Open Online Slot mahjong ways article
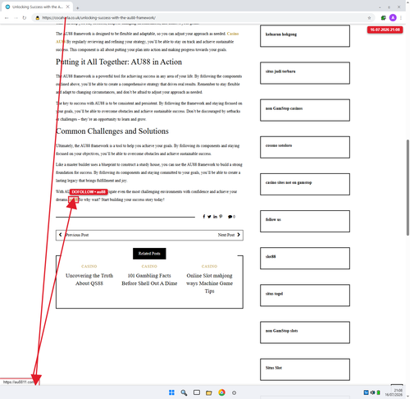This screenshot has width=410, height=399. click(209, 283)
